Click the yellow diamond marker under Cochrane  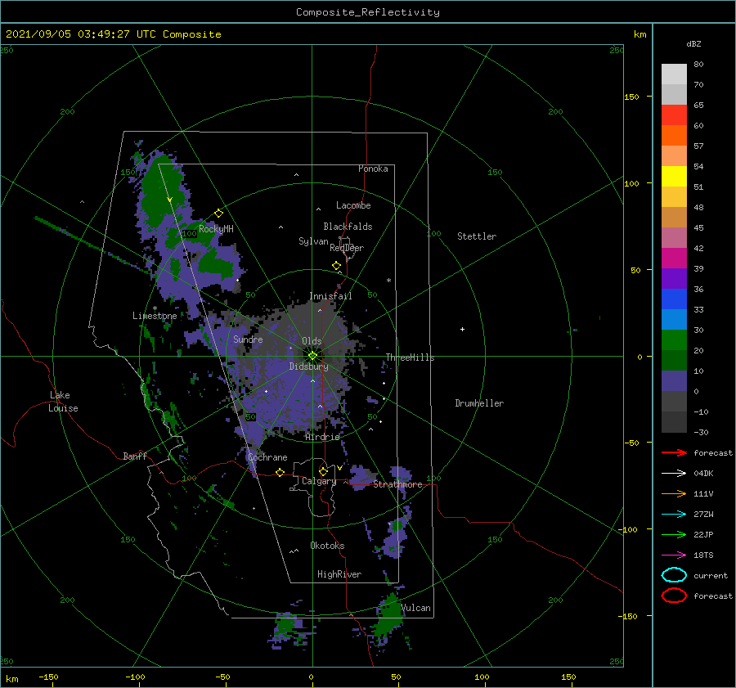pos(280,473)
